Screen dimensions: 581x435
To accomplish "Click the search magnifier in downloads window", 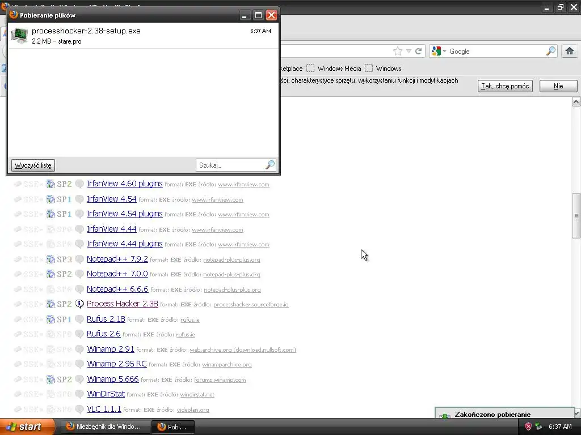I will point(270,165).
